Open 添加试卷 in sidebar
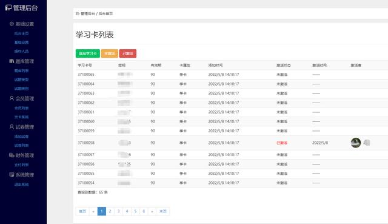Screen dimensions: 388x224 pyautogui.click(x=22, y=137)
